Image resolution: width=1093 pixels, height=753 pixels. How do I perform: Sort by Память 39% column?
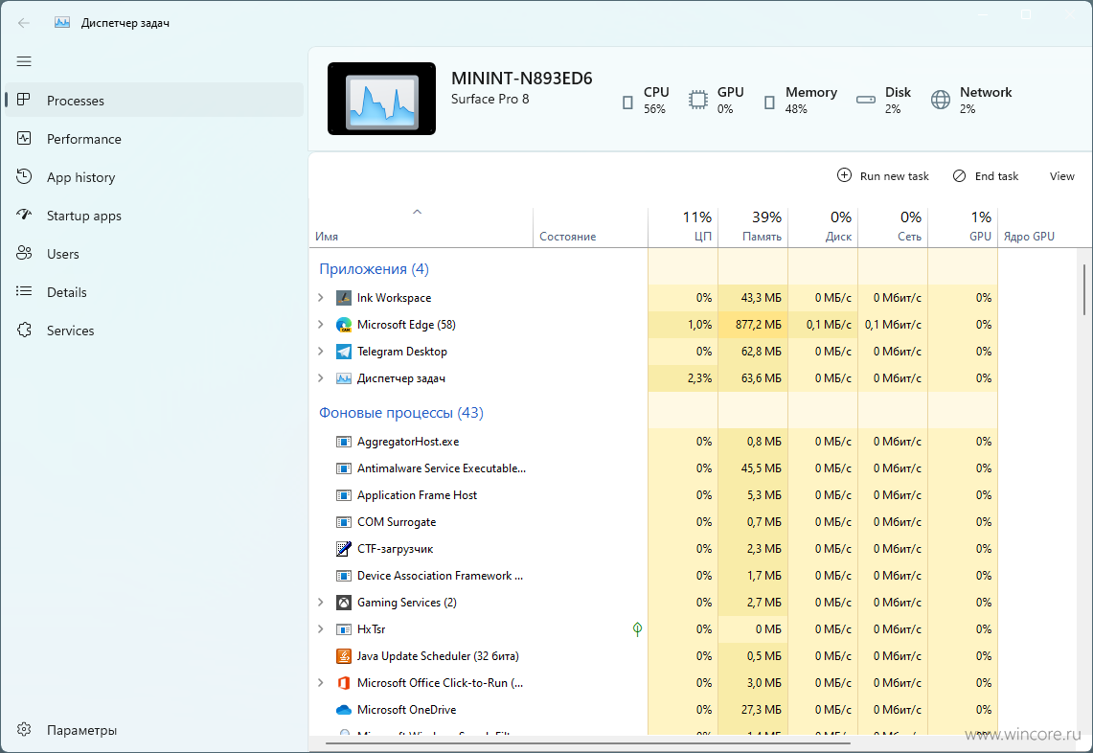coord(753,227)
